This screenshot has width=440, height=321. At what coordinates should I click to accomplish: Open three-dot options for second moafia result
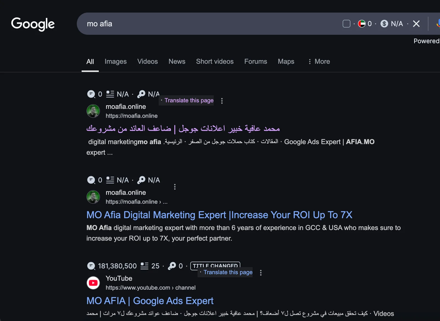[175, 187]
